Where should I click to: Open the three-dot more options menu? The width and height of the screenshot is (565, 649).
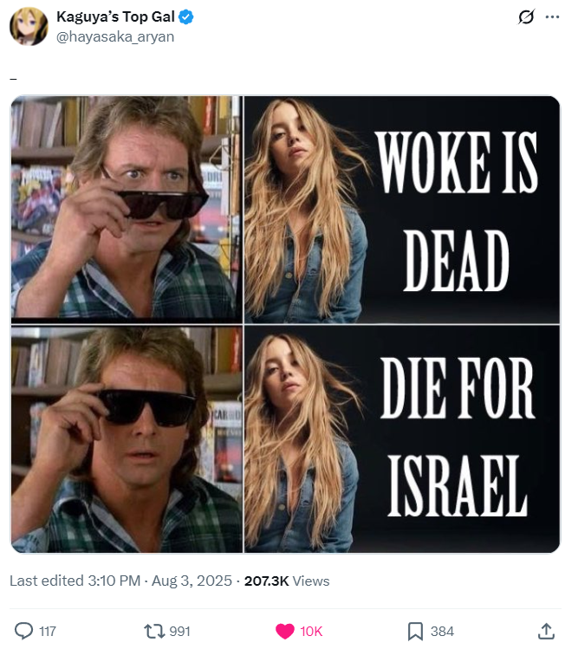pos(552,17)
